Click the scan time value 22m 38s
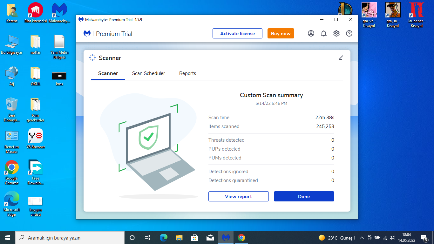Image resolution: width=434 pixels, height=244 pixels. [325, 118]
